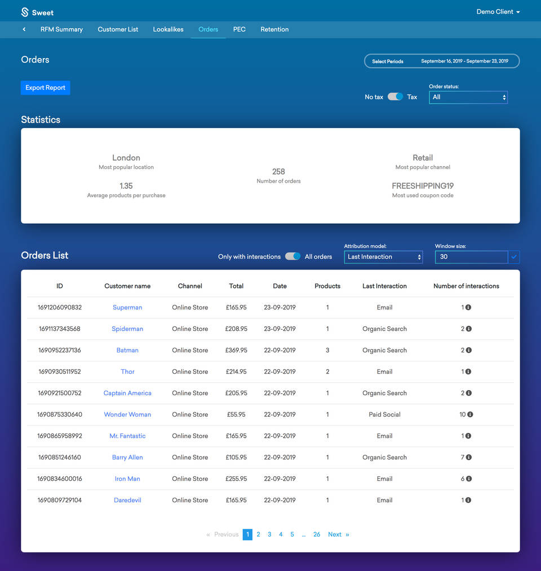The height and width of the screenshot is (571, 541).
Task: Click the FREESHIPPING19 coupon code statistic
Action: click(x=423, y=186)
